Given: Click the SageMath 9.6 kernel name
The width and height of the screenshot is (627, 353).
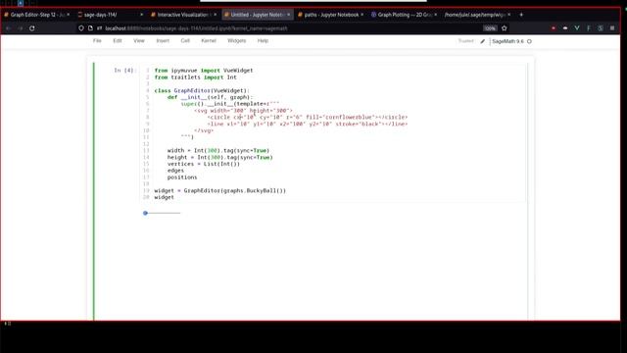Looking at the screenshot, I should pos(507,41).
